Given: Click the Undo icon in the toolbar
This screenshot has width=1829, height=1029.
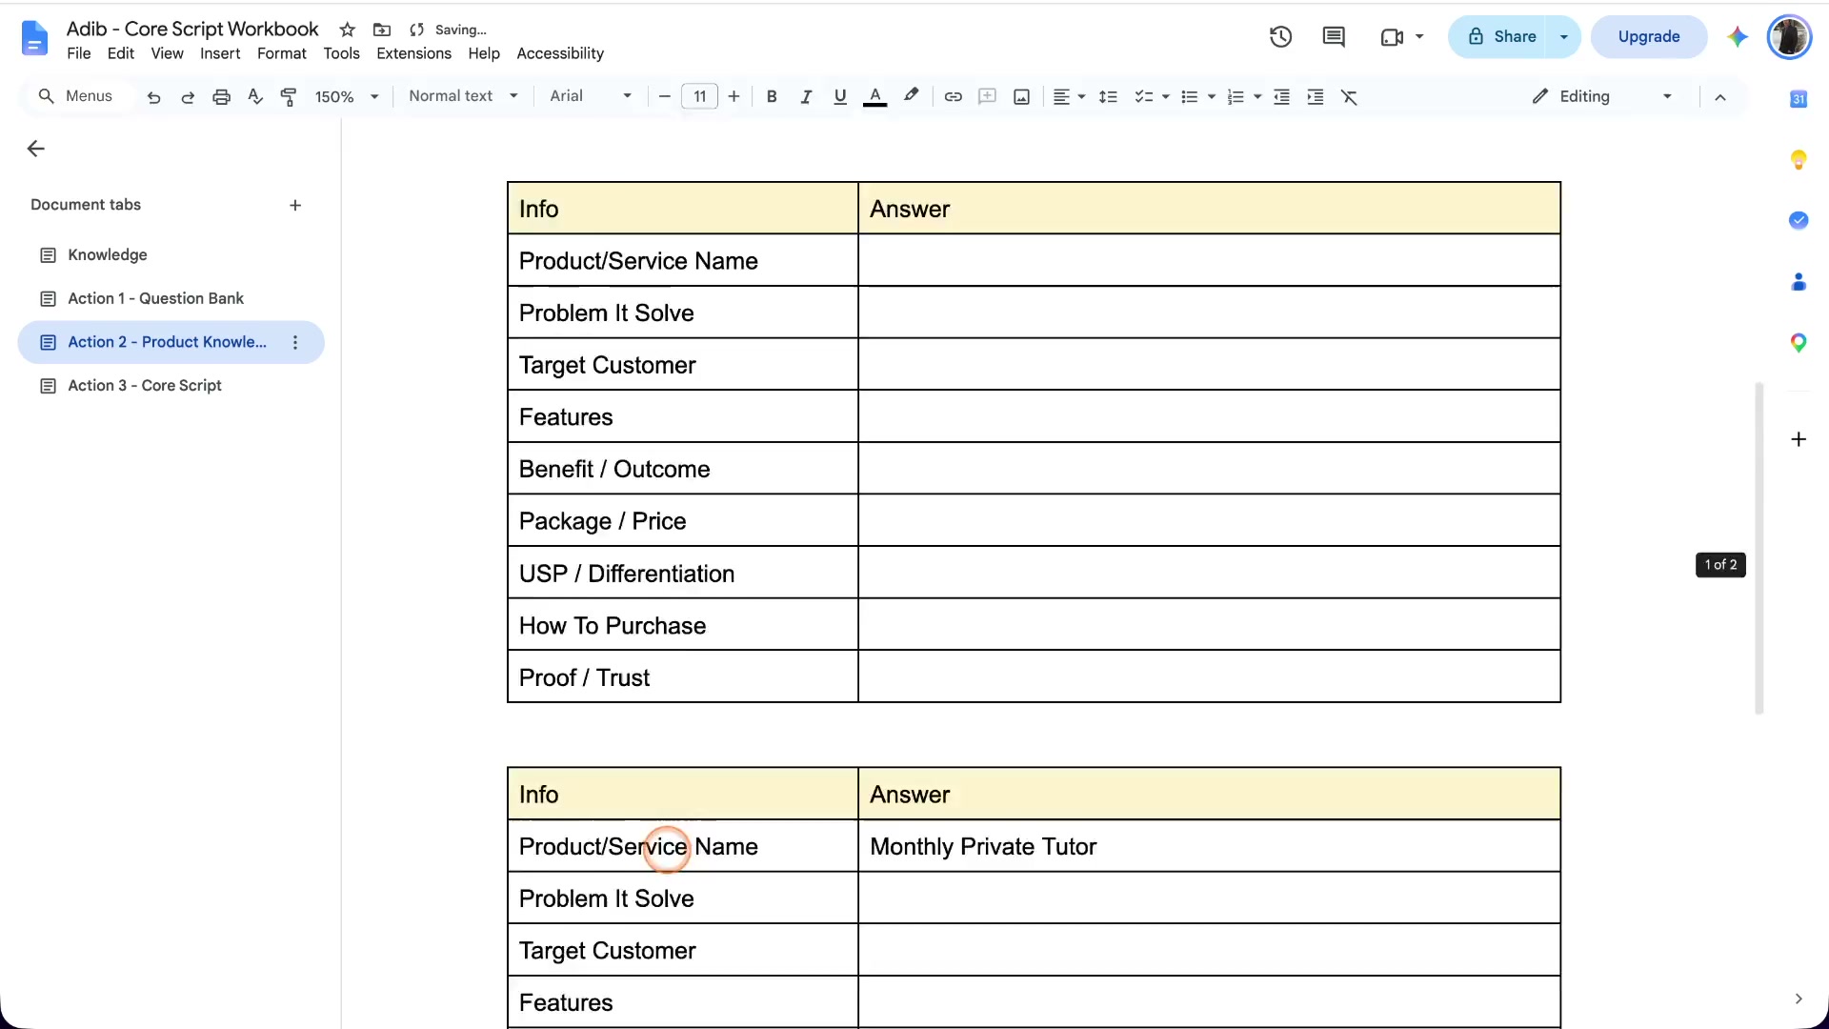Looking at the screenshot, I should coord(153,96).
